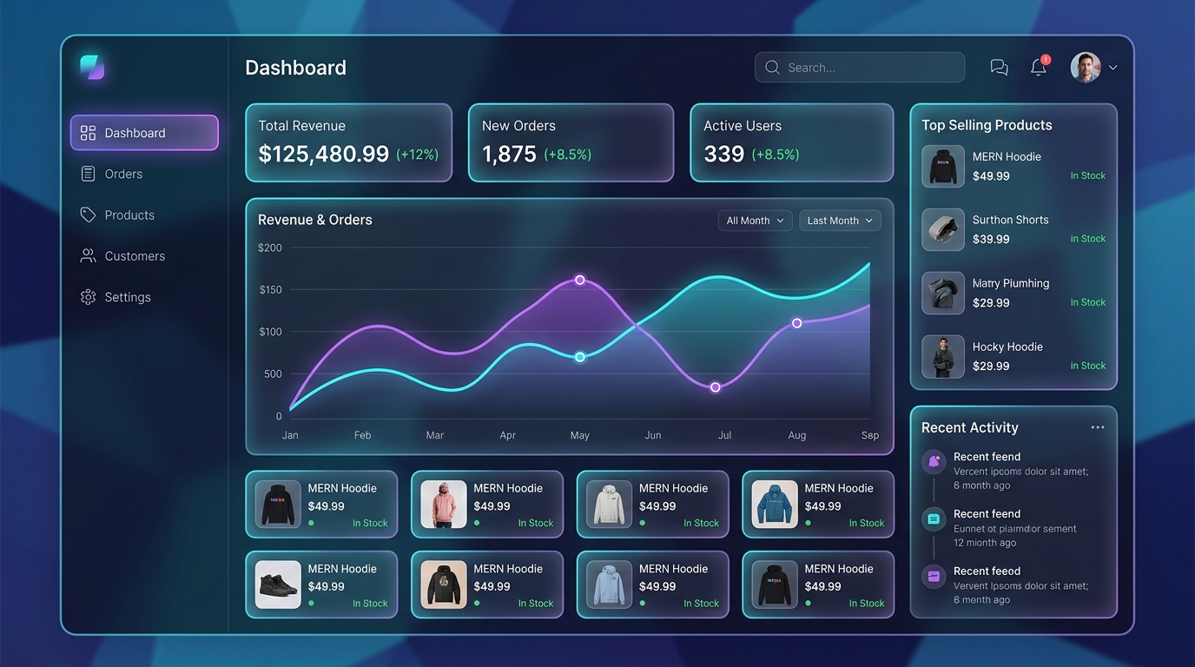Click the purple bell icon beside 'Vercent ipcoms' activity
The image size is (1195, 667).
pyautogui.click(x=934, y=461)
